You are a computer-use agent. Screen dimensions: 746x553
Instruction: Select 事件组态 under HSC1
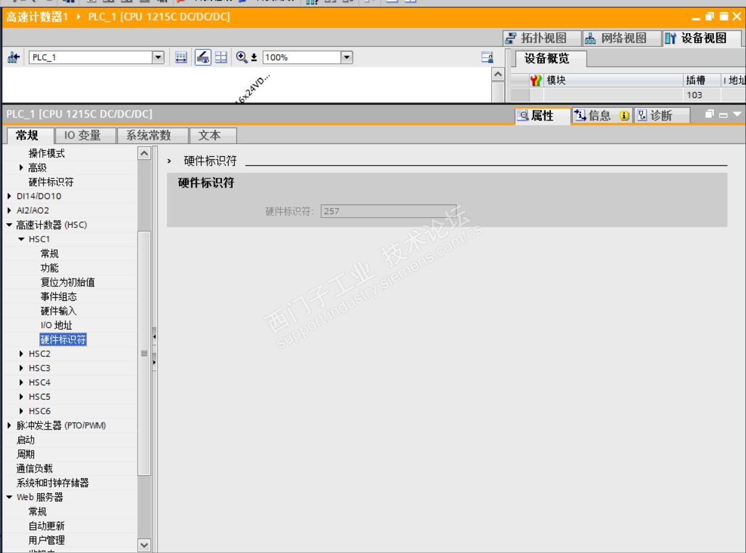pos(59,297)
